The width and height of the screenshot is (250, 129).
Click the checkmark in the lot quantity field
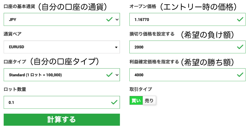point(114,102)
